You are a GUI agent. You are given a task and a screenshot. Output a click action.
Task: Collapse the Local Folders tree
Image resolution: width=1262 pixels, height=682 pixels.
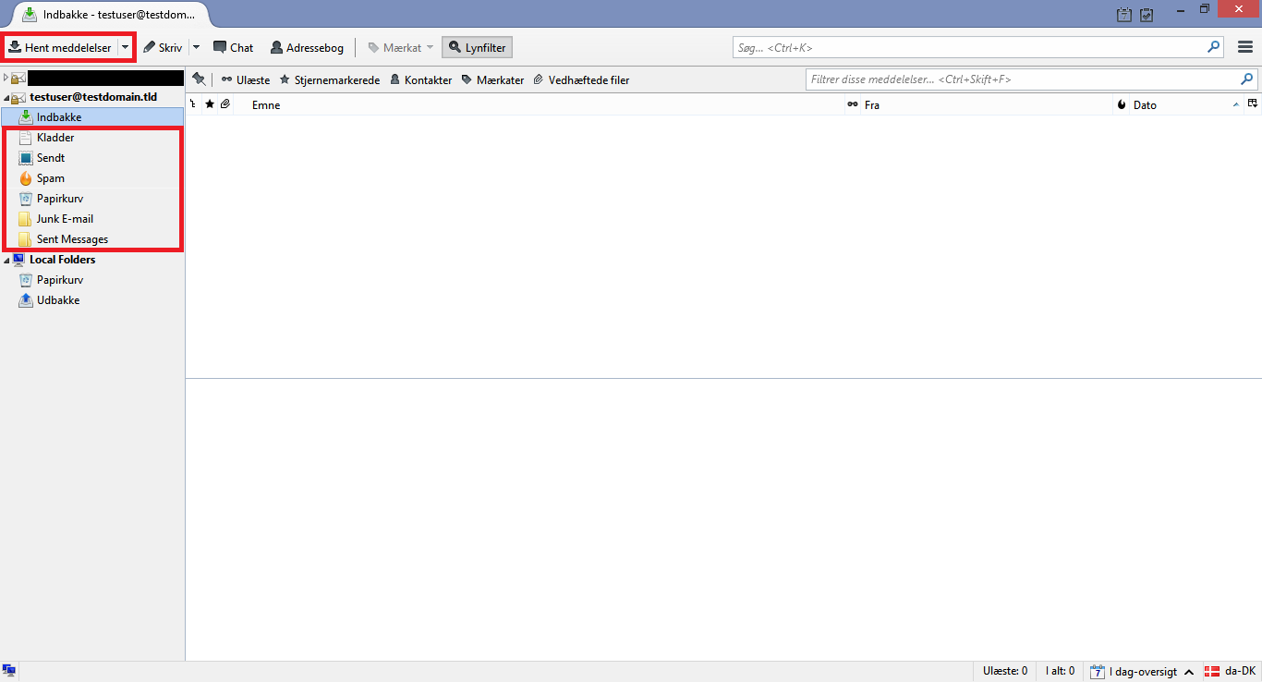click(6, 260)
